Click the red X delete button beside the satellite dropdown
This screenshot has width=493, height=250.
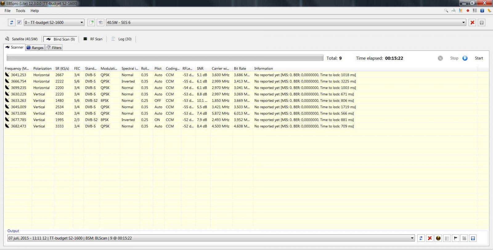point(472,22)
